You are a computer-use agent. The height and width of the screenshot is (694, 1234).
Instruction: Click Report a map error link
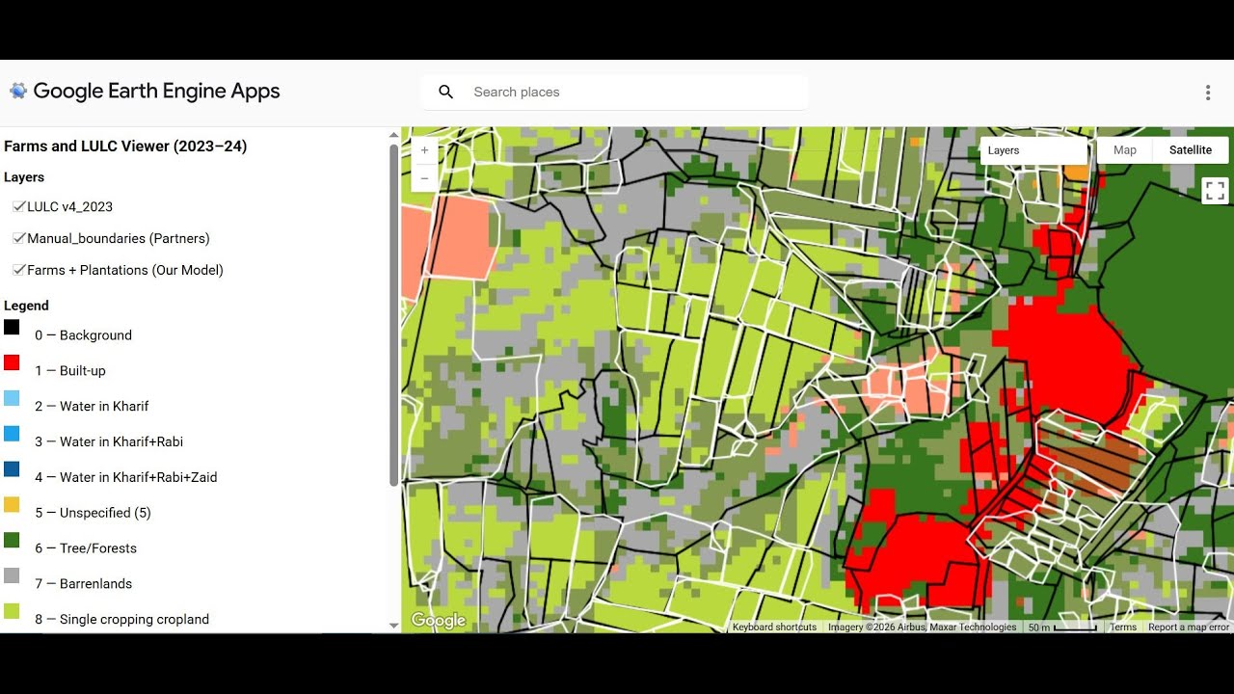coord(1189,627)
